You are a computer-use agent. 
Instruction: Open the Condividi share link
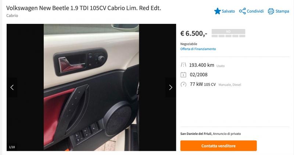click(255, 11)
